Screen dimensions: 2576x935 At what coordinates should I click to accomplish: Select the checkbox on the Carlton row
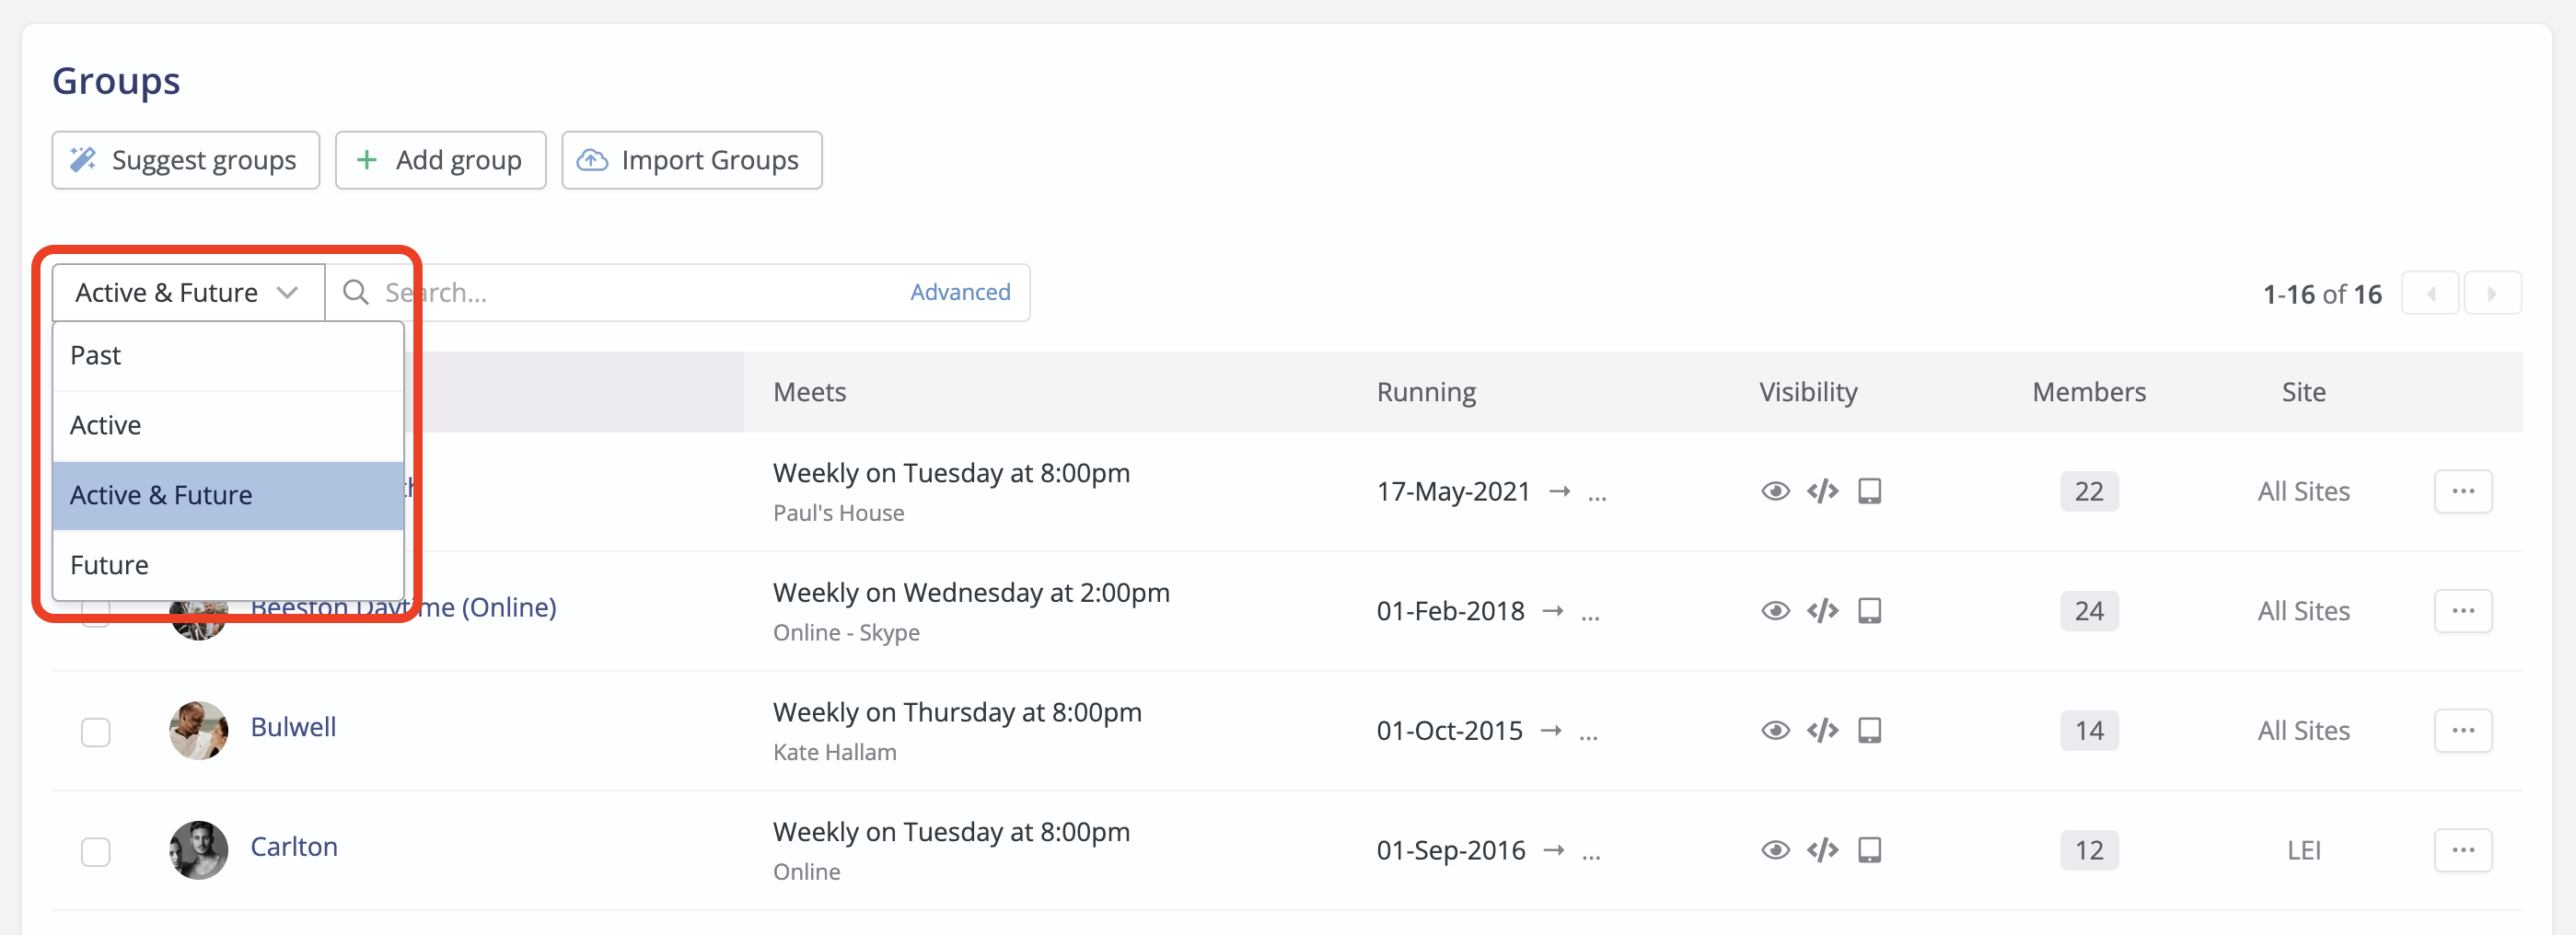95,851
